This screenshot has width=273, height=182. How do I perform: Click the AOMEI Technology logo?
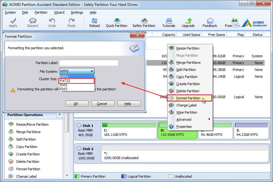(254, 23)
